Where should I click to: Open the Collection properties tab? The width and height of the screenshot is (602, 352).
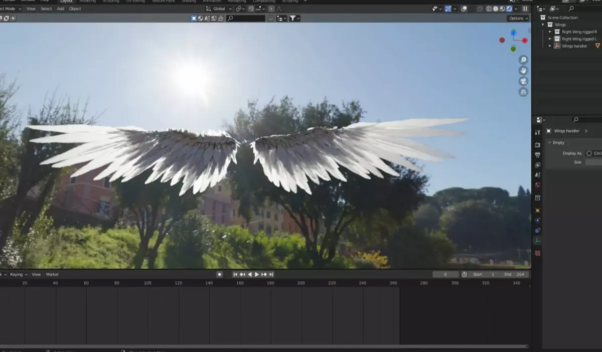click(537, 198)
